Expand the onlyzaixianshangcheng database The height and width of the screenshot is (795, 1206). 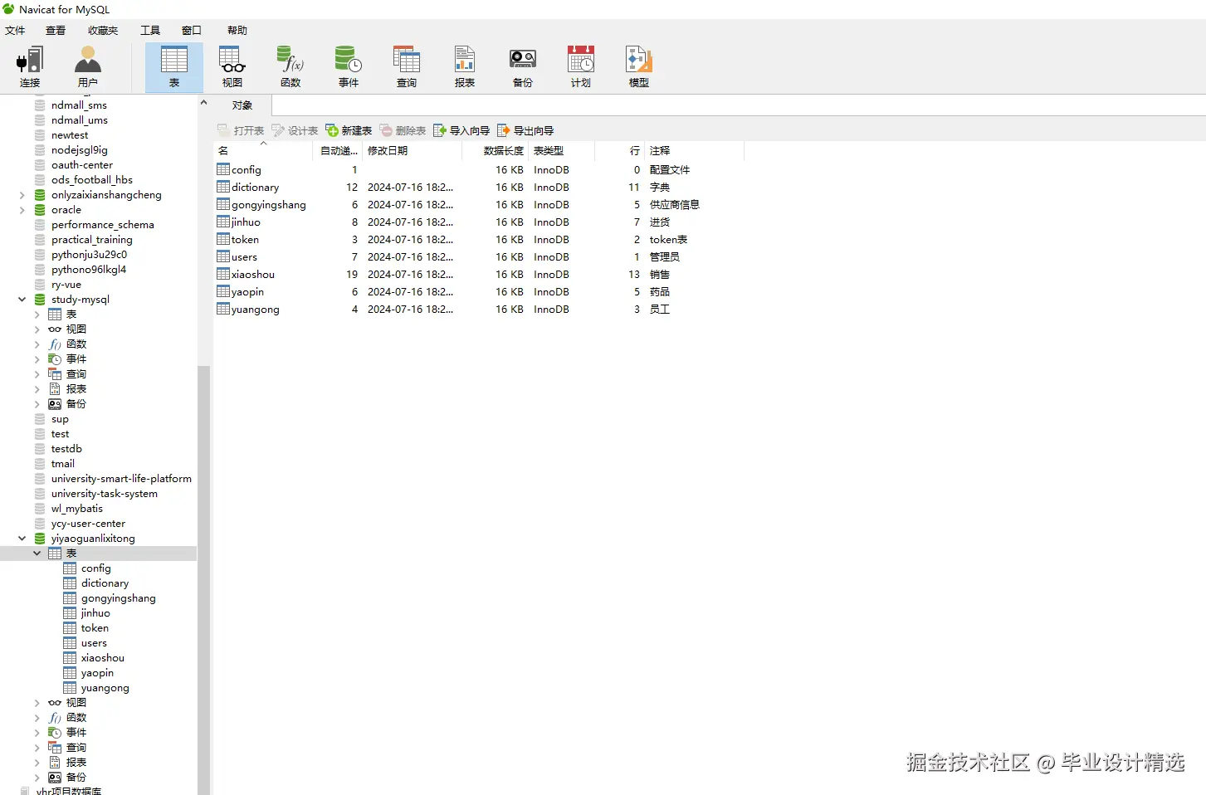pyautogui.click(x=22, y=195)
